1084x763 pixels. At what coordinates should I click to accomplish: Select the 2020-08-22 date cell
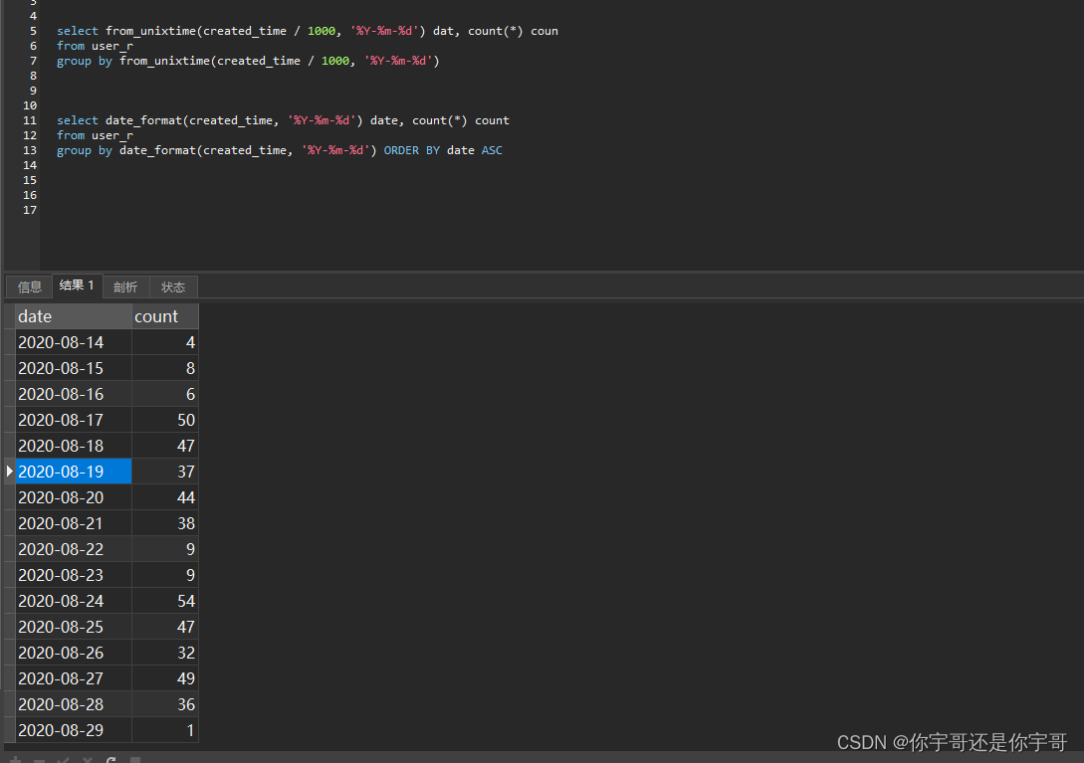[74, 549]
